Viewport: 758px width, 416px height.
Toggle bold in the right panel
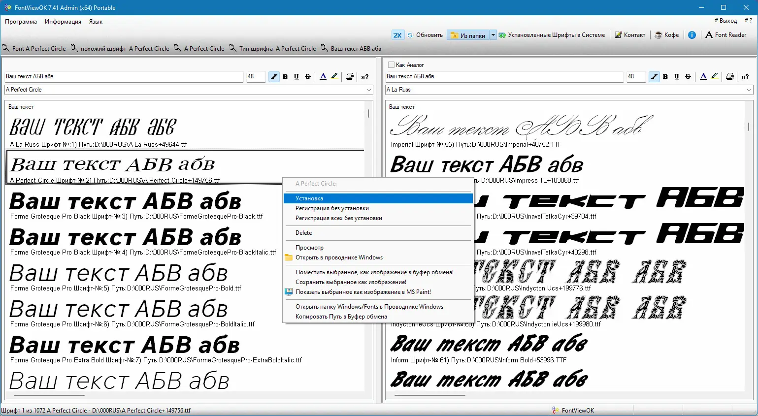(665, 77)
